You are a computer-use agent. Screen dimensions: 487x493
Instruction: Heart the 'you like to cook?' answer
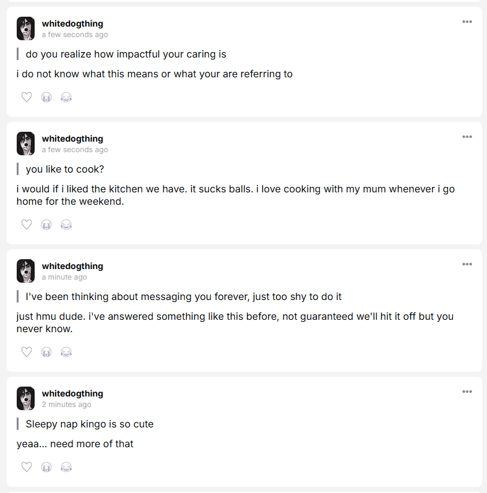[x=27, y=225]
